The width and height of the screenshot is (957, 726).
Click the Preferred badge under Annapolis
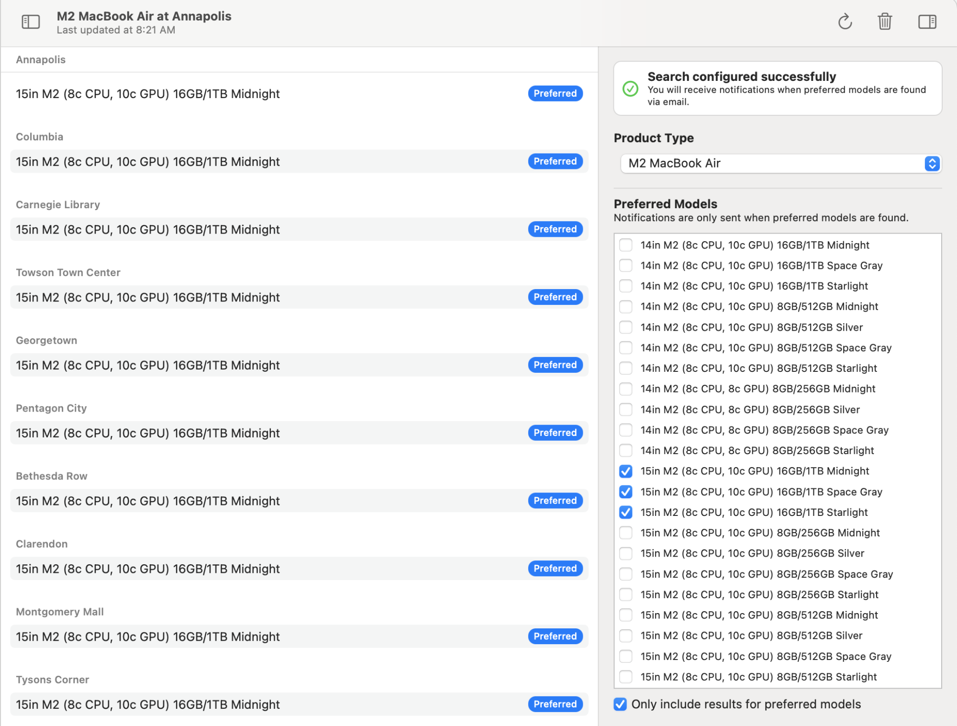coord(555,94)
